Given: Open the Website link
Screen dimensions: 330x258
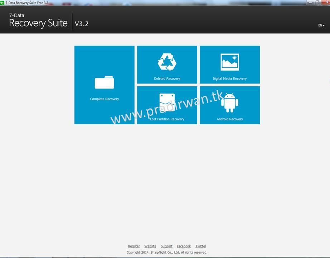Looking at the screenshot, I should (x=150, y=246).
